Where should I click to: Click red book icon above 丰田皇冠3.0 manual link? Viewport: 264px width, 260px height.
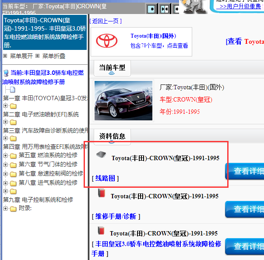coord(101,231)
